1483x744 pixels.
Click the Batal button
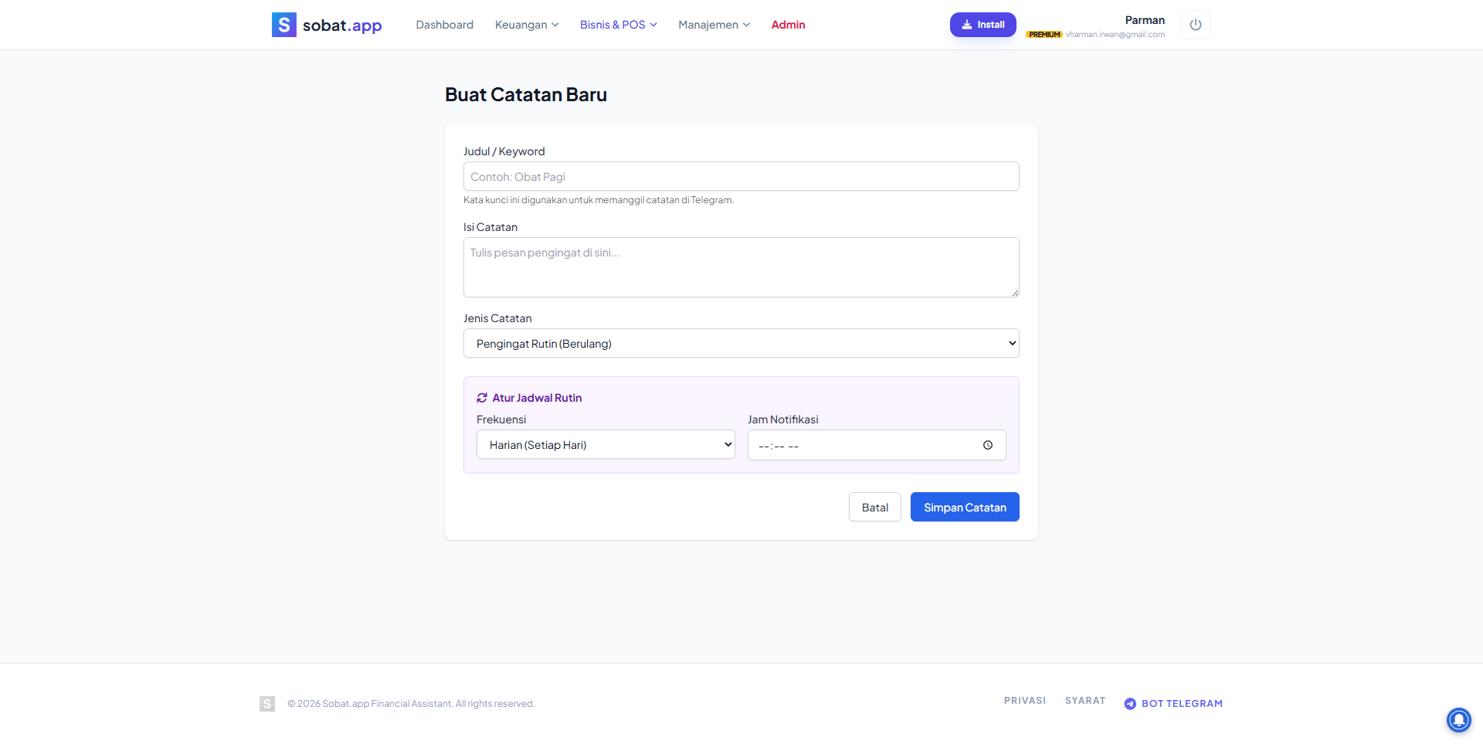874,507
